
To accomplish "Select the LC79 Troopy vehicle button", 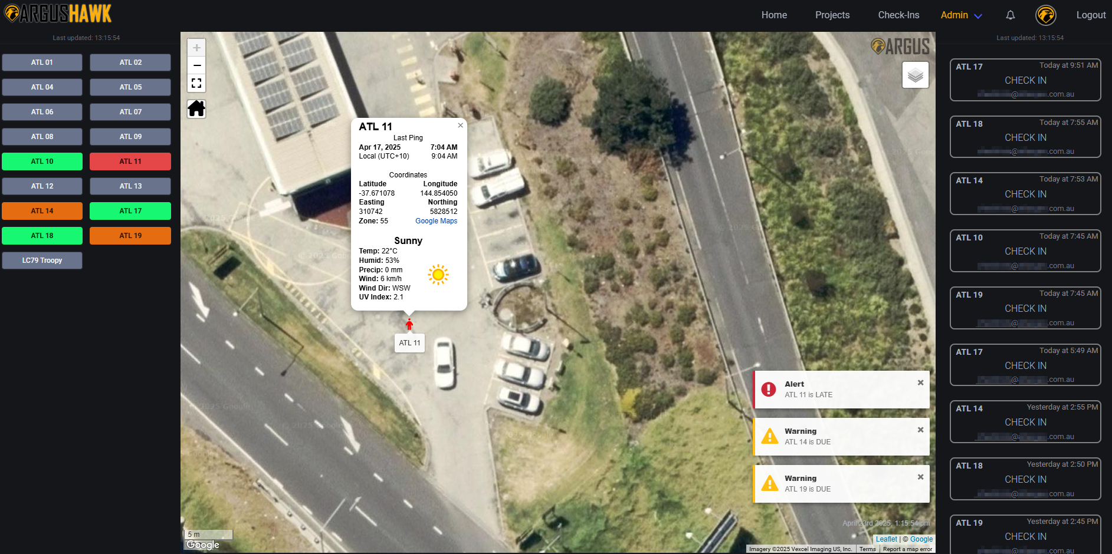I will pos(42,260).
